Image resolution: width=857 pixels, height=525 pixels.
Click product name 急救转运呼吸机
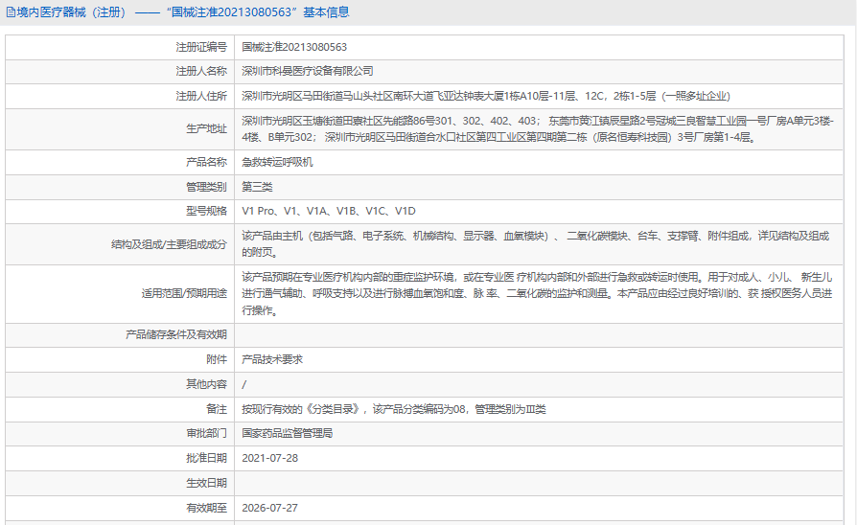[277, 162]
